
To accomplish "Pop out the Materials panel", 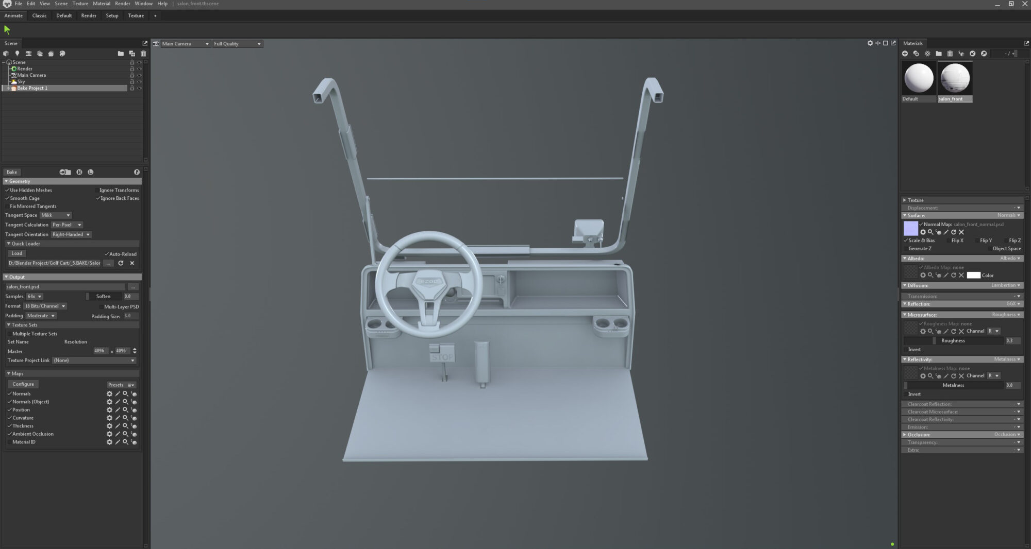I will (x=1026, y=43).
